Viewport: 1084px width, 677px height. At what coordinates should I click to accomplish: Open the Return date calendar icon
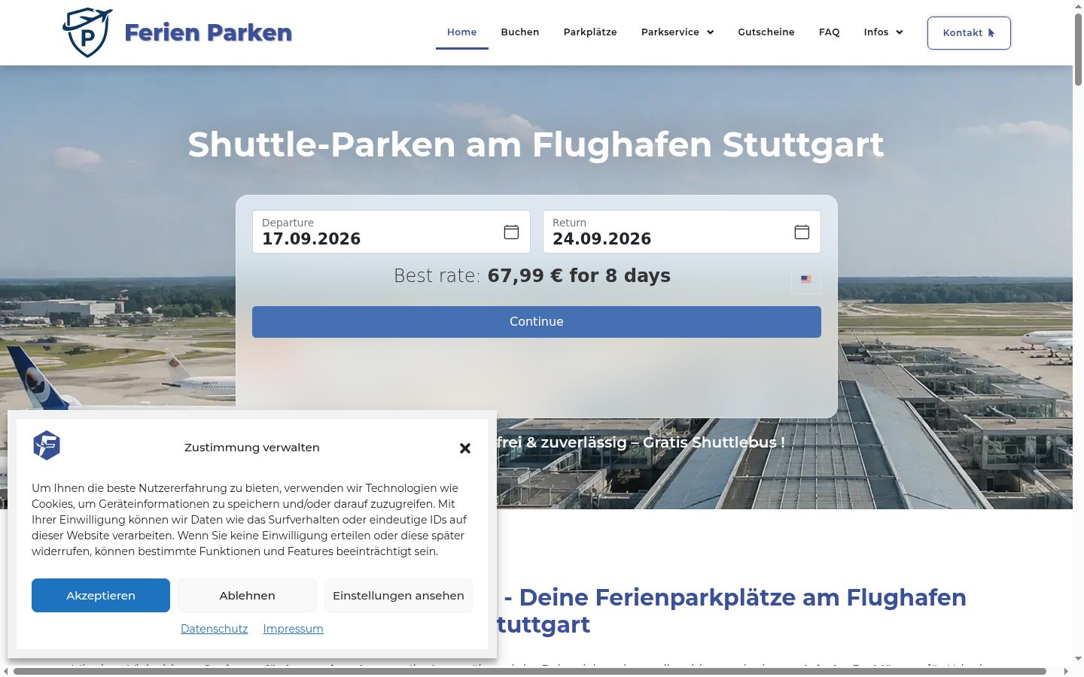[x=802, y=232]
